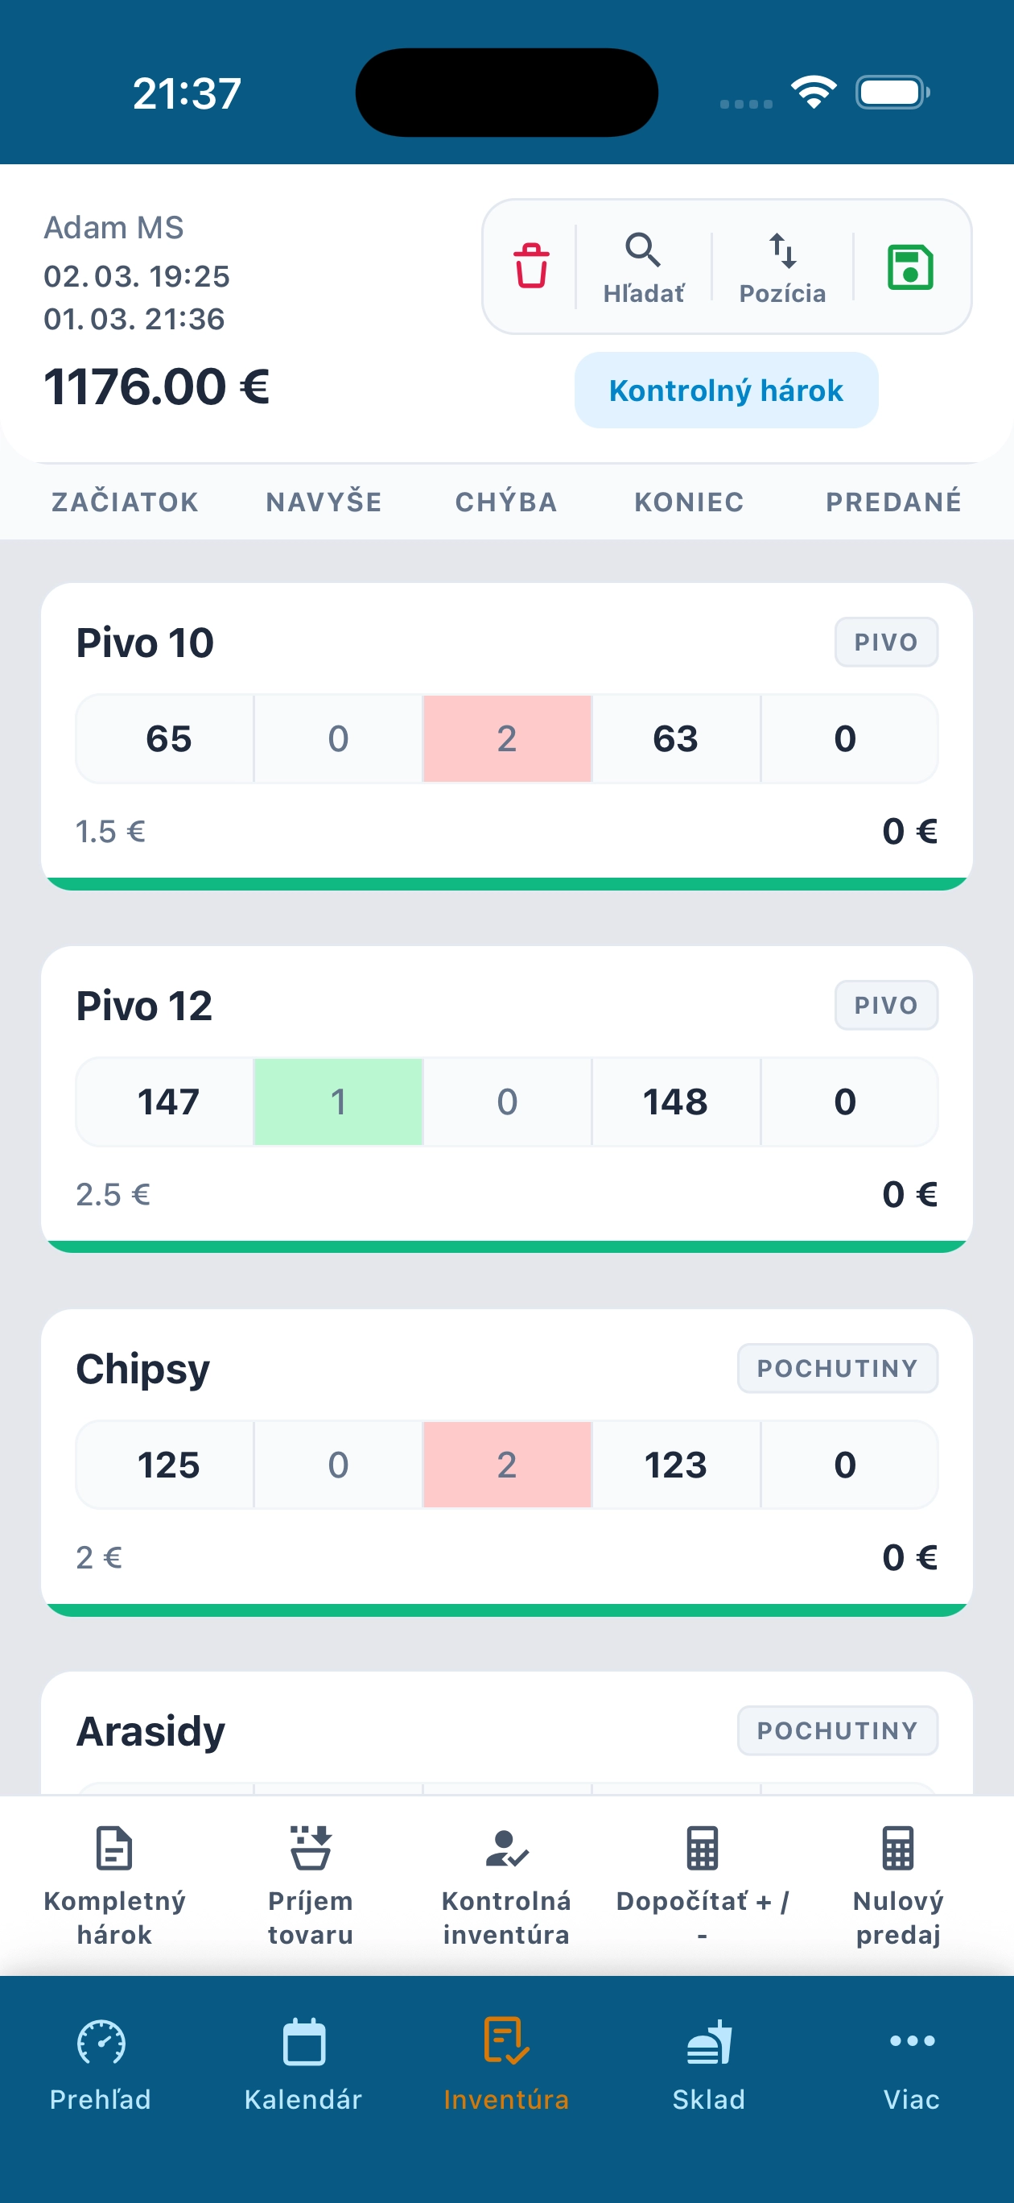Tap the red trash delete icon
Image resolution: width=1014 pixels, height=2203 pixels.
[531, 266]
